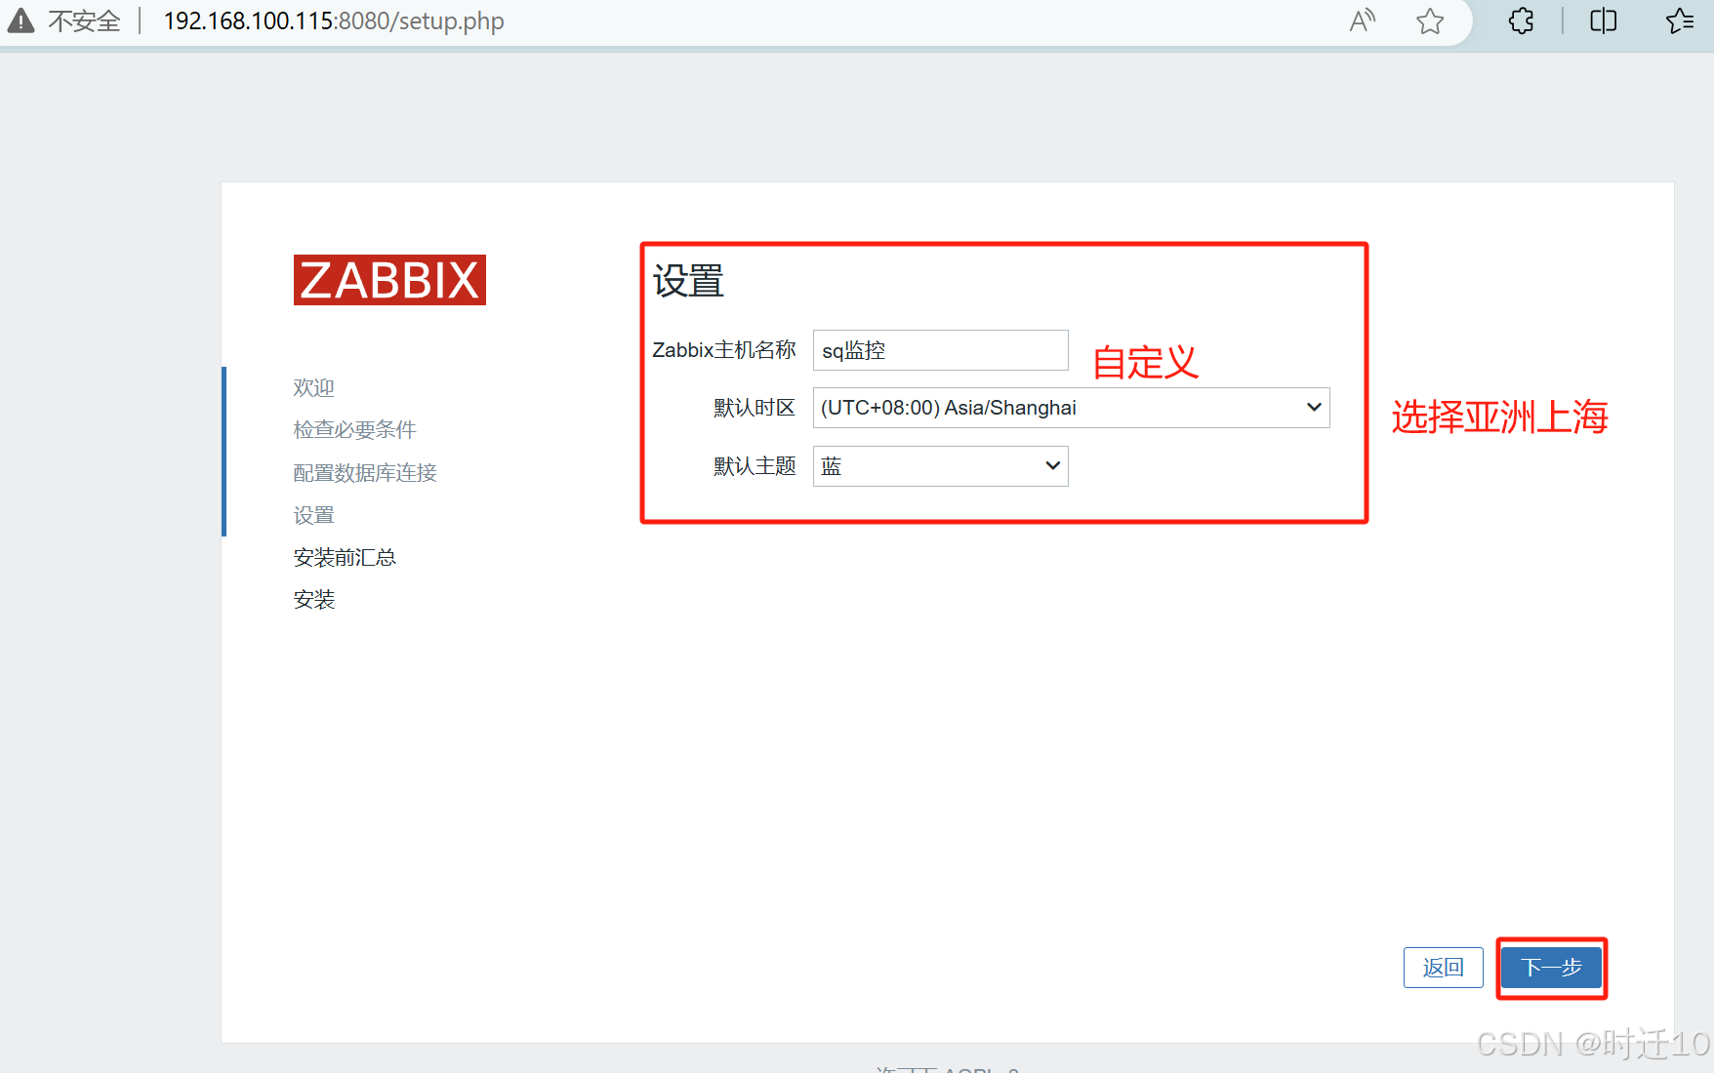This screenshot has height=1073, width=1714.
Task: Open the browser extensions puzzle icon
Action: (1521, 20)
